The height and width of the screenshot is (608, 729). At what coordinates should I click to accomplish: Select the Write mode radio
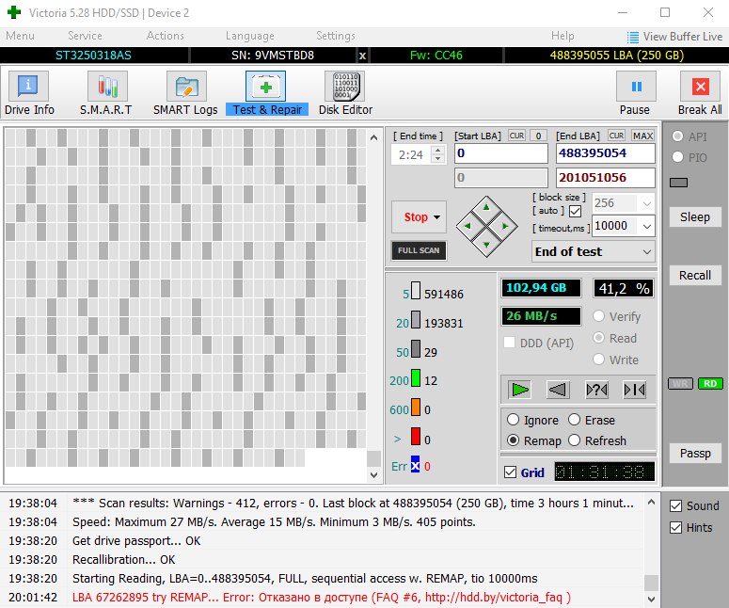tap(599, 360)
